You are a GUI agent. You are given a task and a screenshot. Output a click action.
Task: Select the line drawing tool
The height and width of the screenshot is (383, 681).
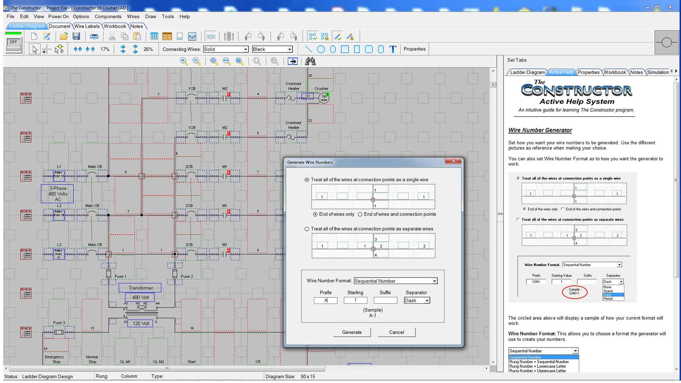pyautogui.click(x=309, y=49)
